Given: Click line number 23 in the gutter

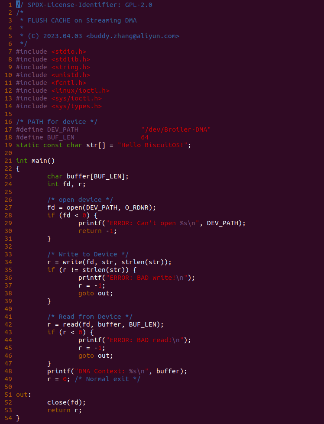Looking at the screenshot, I should [8, 176].
